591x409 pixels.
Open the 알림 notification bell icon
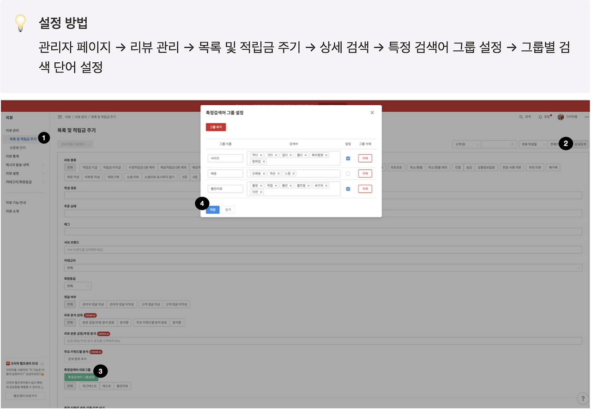tap(540, 117)
